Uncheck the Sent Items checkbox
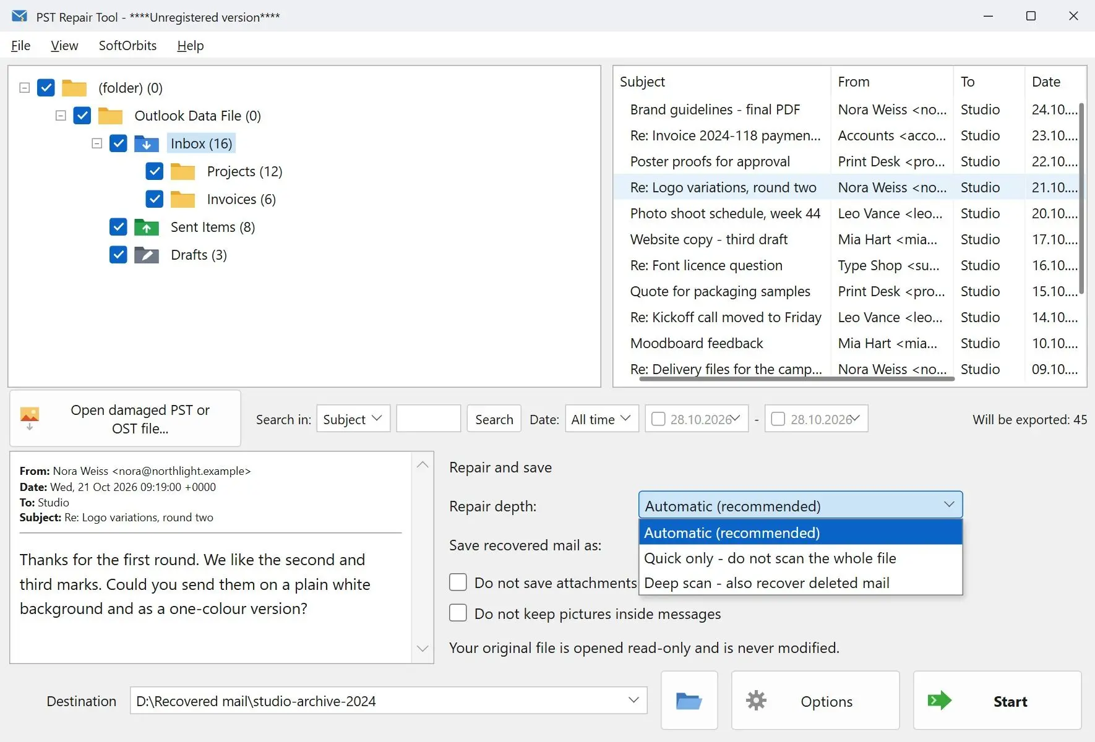Screen dimensions: 1095x742 tap(118, 227)
